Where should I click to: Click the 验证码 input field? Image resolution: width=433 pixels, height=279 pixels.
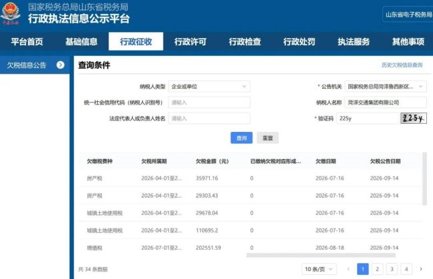pos(368,119)
